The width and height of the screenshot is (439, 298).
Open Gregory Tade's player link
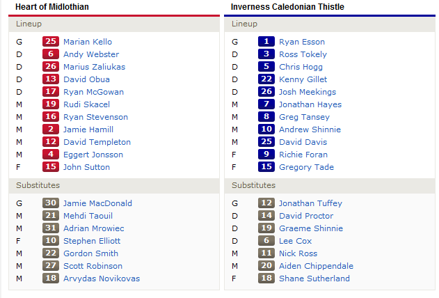[x=306, y=167]
